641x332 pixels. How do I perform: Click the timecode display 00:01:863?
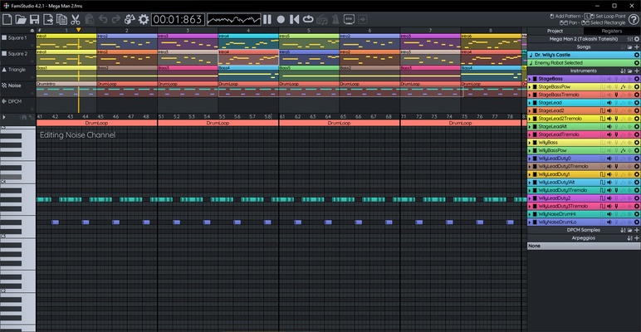coord(178,19)
